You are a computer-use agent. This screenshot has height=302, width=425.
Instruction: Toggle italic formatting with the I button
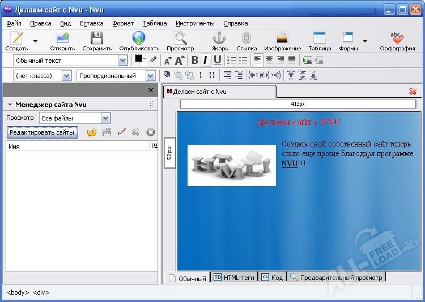coord(206,61)
